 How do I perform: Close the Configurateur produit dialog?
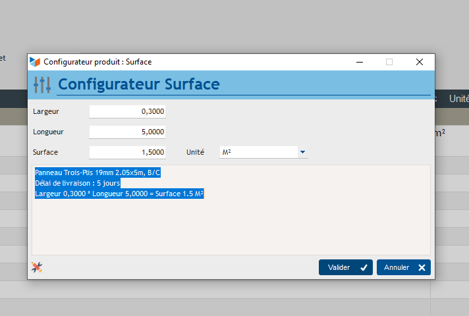pos(419,62)
